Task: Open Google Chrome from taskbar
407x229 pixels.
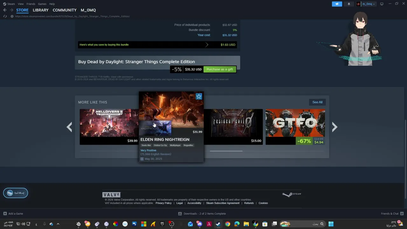Action: [227, 224]
